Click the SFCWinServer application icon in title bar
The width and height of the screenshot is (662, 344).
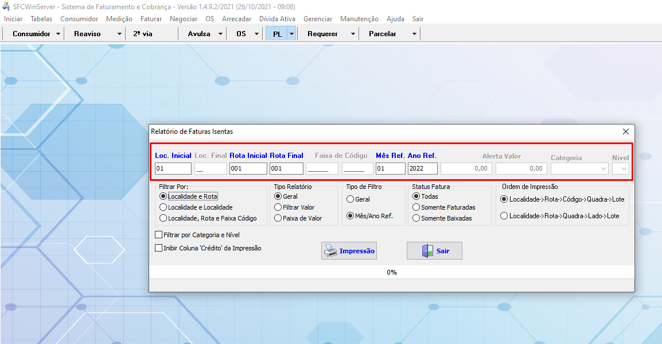(6, 7)
